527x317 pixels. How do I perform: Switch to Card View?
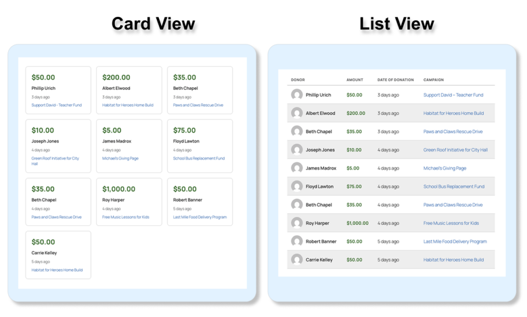click(153, 23)
